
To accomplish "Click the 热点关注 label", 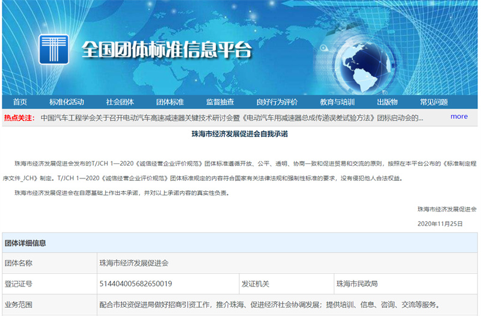I will tap(19, 118).
